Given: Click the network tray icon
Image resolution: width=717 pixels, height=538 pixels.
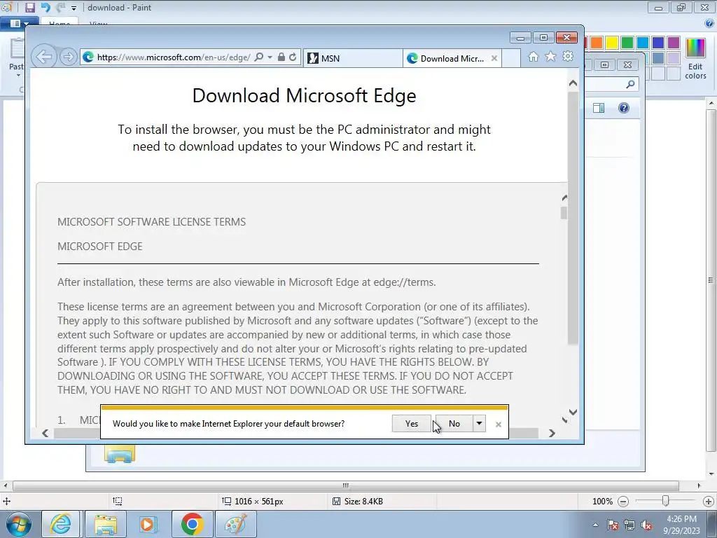Looking at the screenshot, I should (x=629, y=525).
